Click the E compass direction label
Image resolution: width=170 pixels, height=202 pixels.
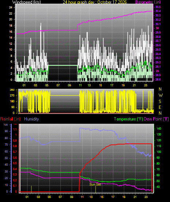(x=160, y=107)
